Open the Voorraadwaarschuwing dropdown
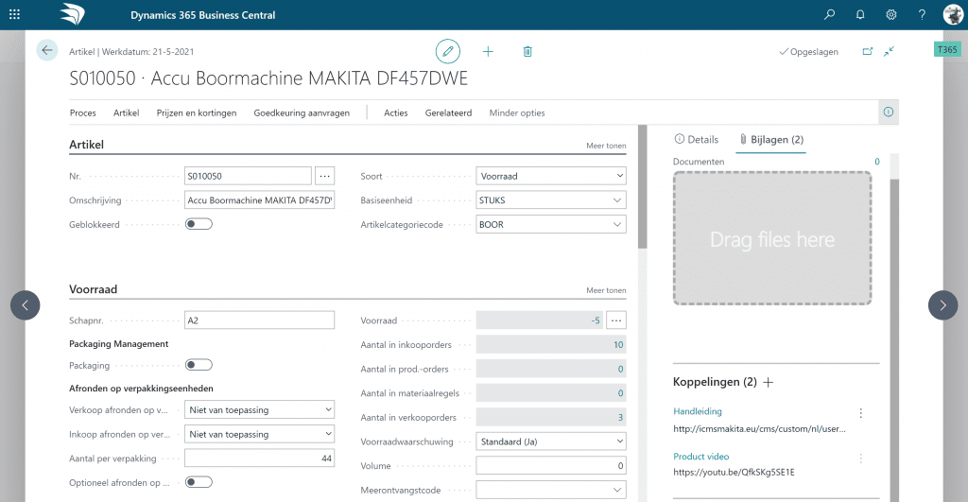 click(x=551, y=441)
